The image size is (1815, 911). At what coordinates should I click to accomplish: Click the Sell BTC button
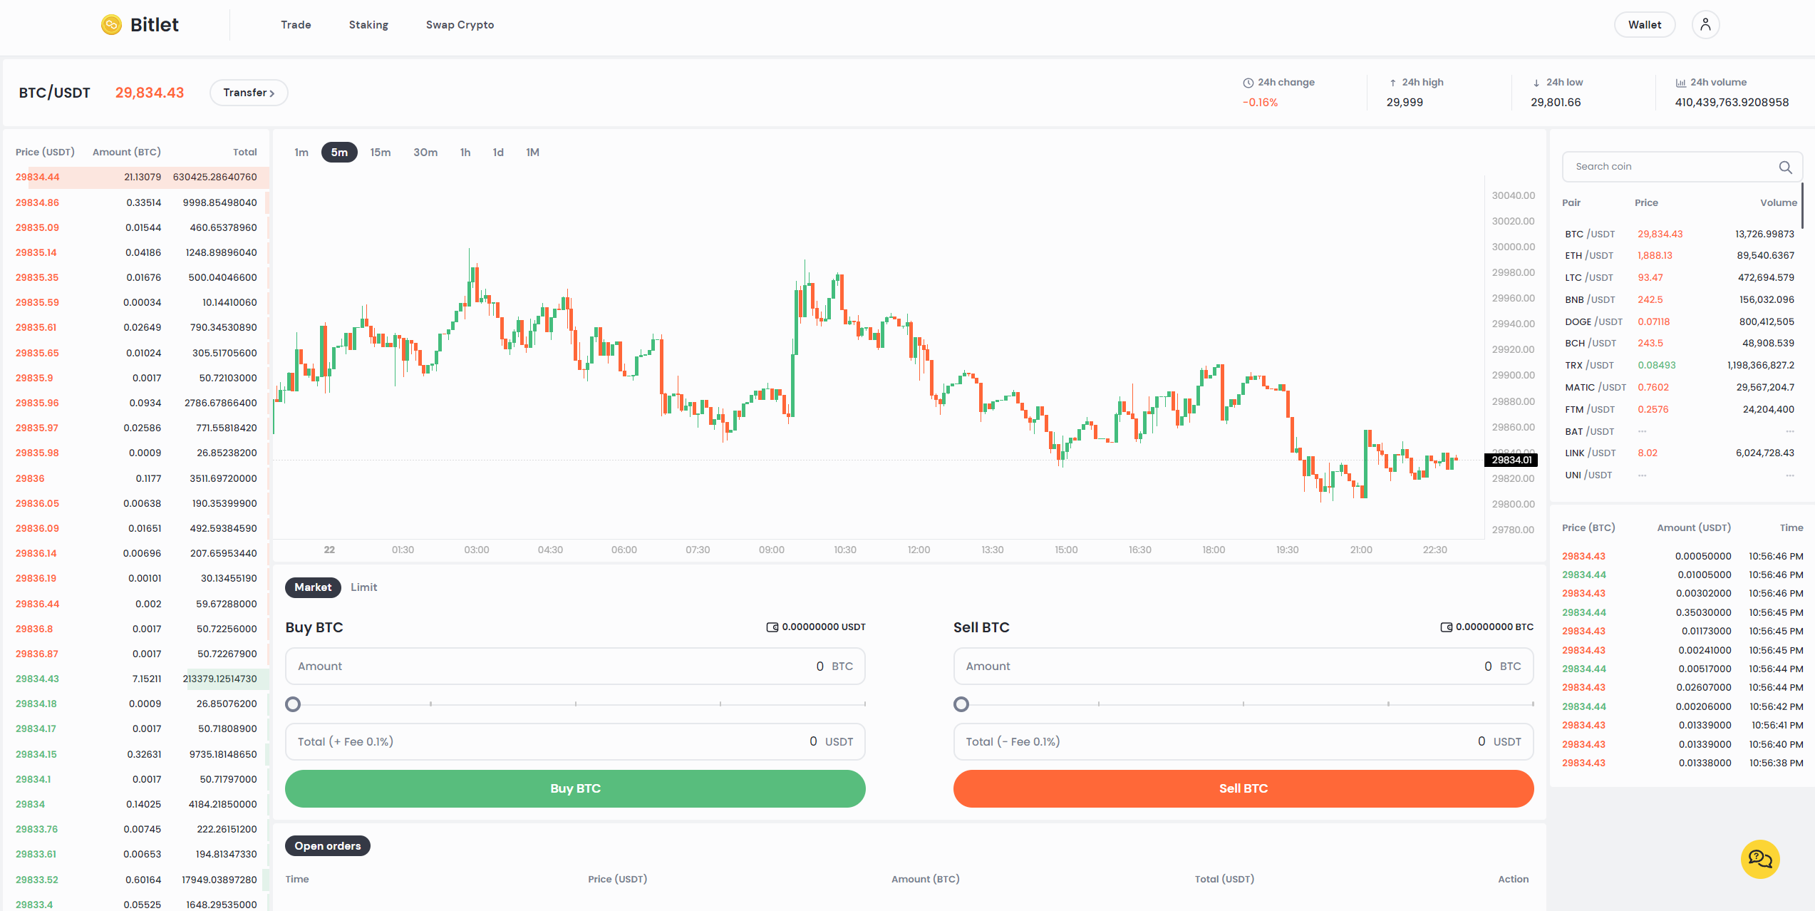click(1243, 788)
